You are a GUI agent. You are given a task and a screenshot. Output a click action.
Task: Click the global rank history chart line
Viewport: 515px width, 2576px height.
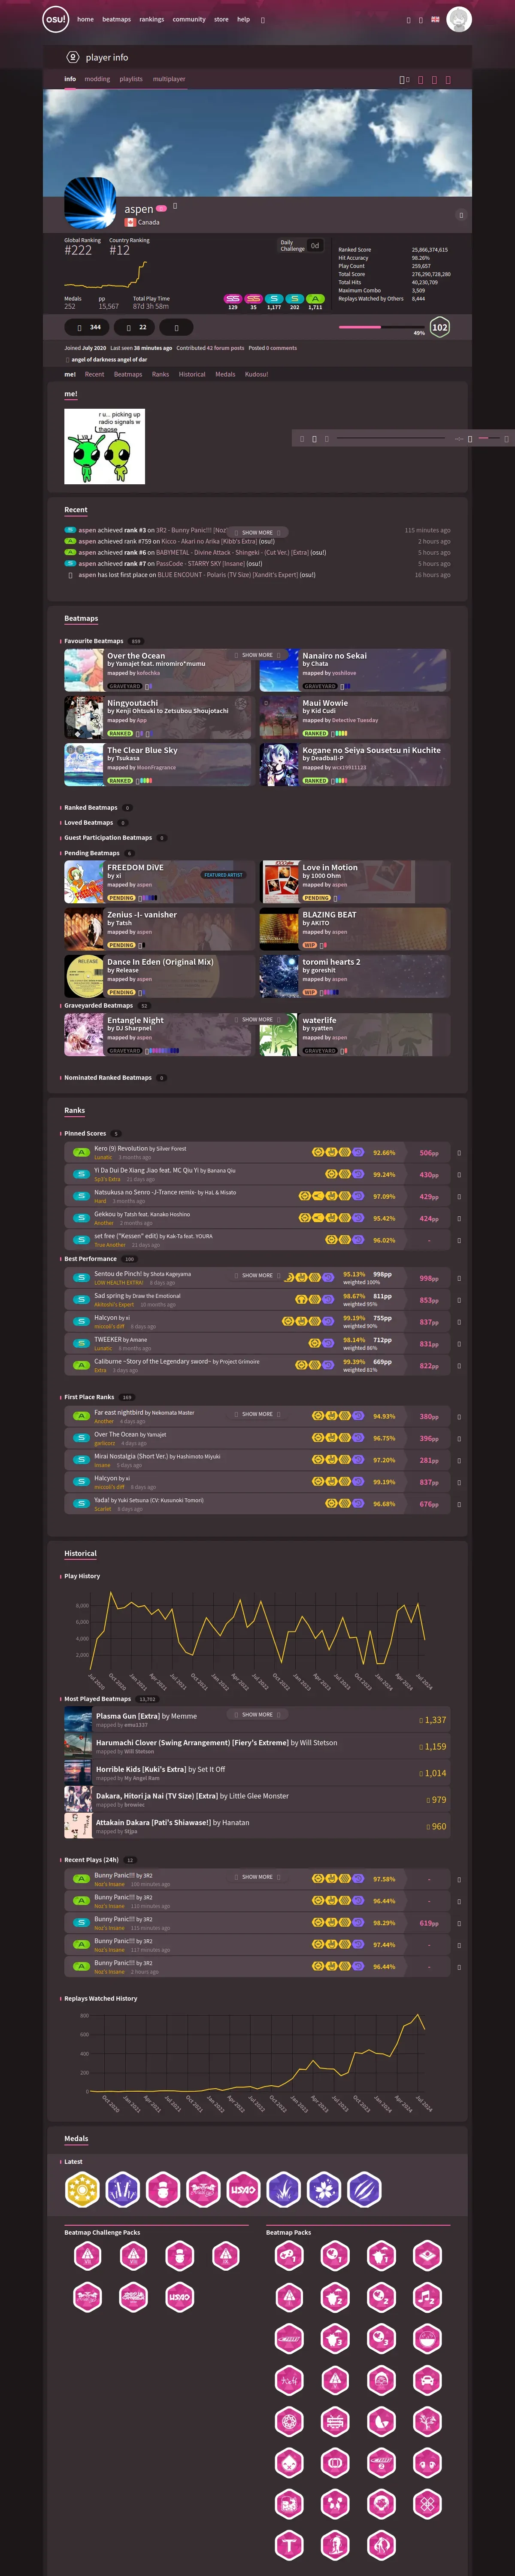(x=106, y=275)
